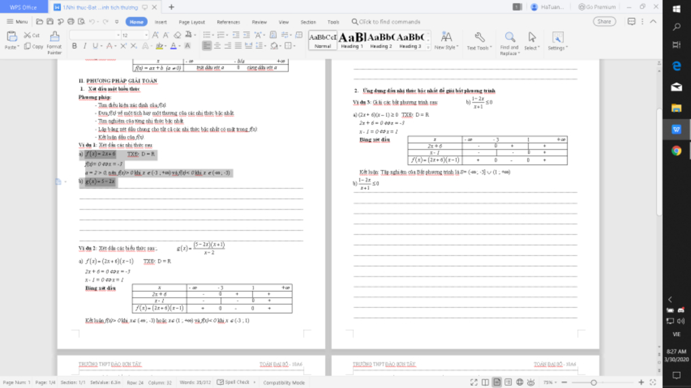Open the References tab

pyautogui.click(x=228, y=22)
